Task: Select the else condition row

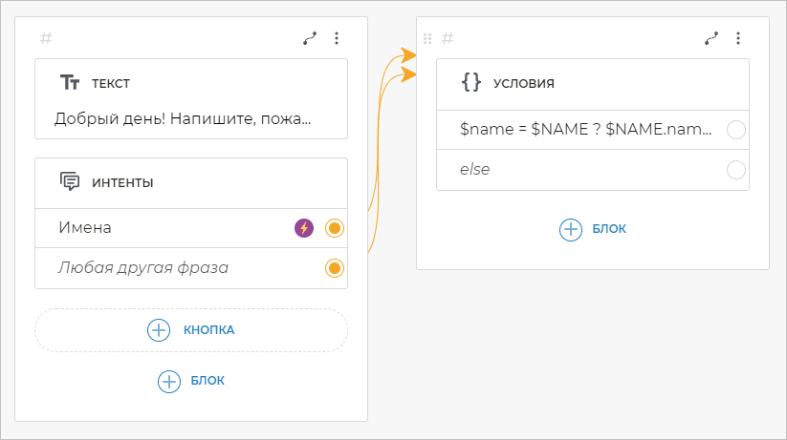Action: coord(593,170)
